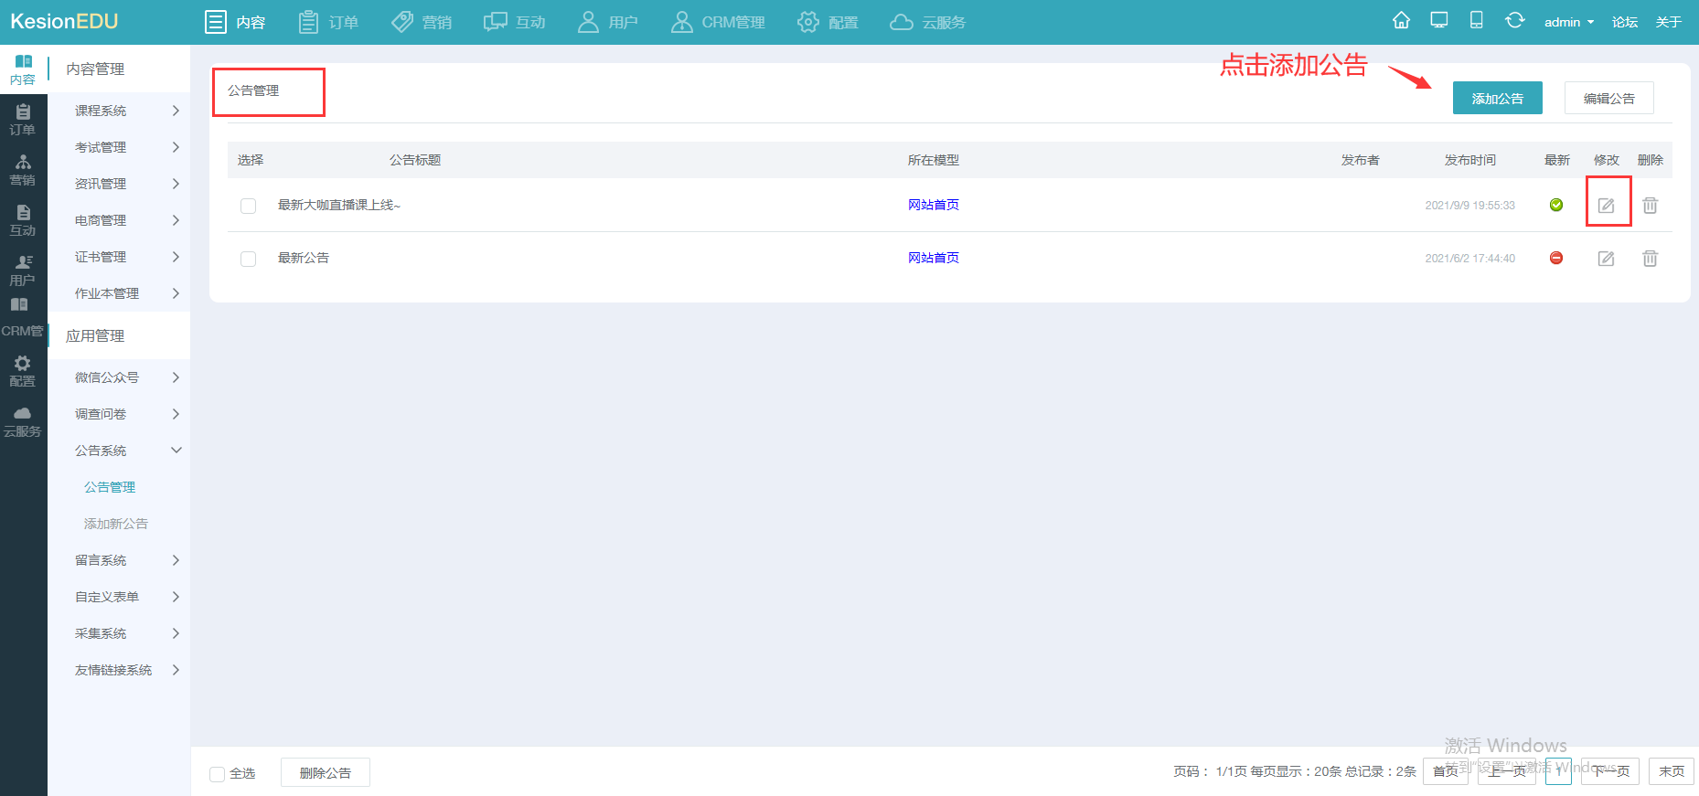Open 关于 link in top bar

pos(1668,22)
